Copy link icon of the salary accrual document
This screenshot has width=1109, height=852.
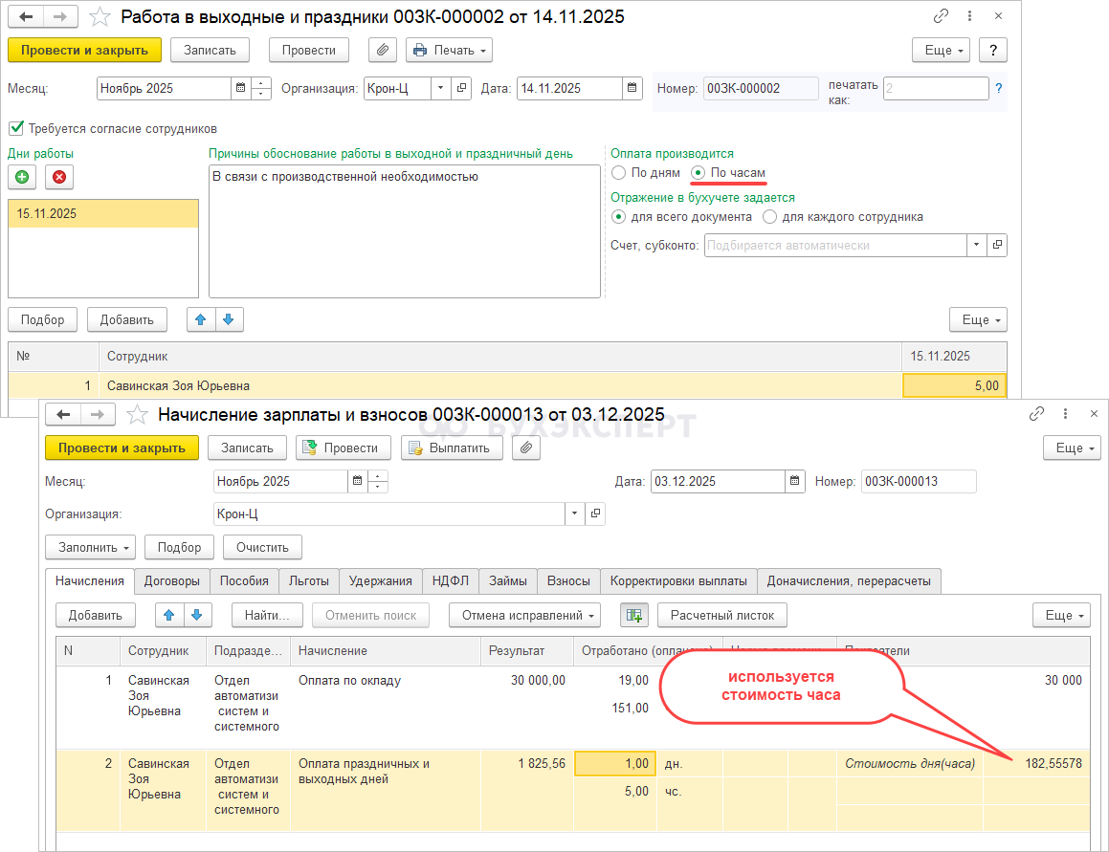(x=1036, y=414)
